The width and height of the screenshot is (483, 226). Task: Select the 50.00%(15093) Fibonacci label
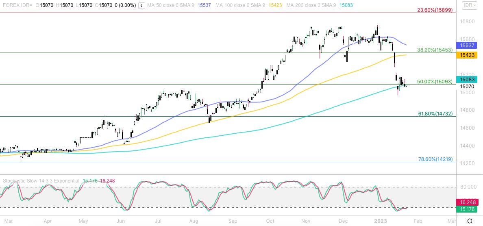click(x=435, y=82)
